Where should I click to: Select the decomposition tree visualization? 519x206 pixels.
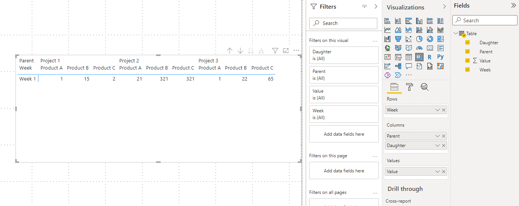tap(398, 66)
